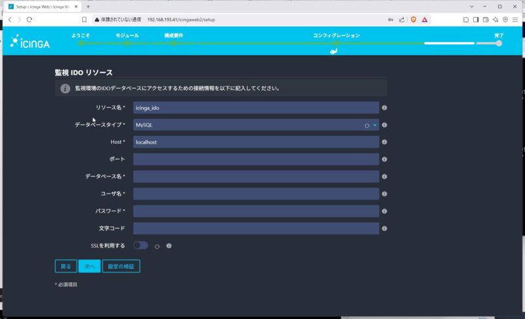Enable the SSLを利用する toggle

point(140,245)
